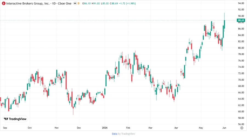Screen dimensions: 247x137
Task: Click the Dec label on time axis
Action: point(79,128)
